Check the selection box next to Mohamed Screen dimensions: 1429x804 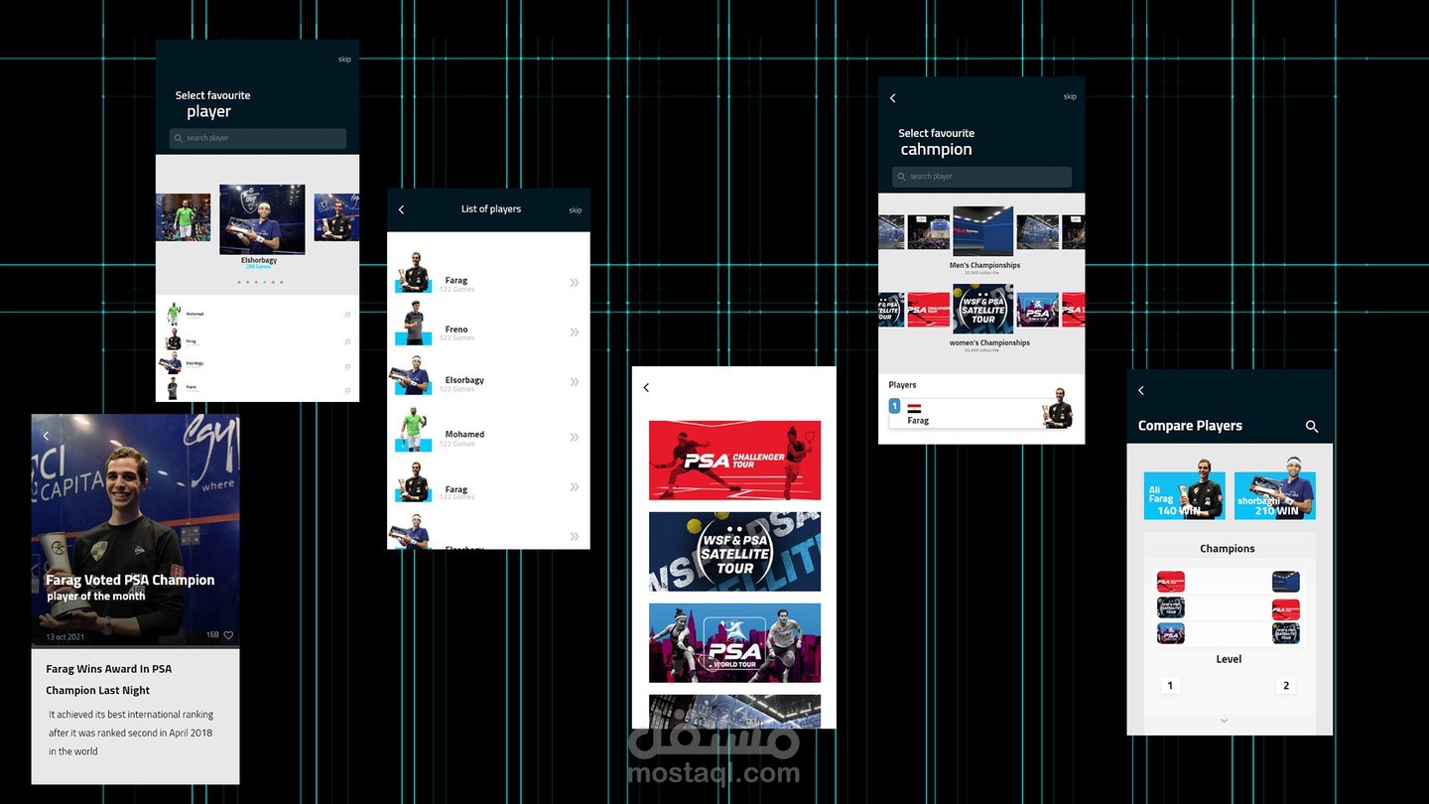click(x=347, y=315)
